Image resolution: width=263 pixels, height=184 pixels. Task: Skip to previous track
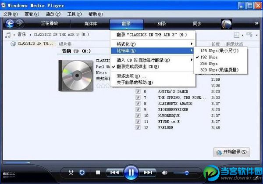pos(114,173)
